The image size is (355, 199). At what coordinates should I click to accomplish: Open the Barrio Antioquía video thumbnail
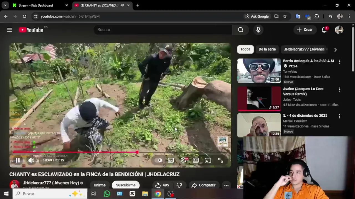pyautogui.click(x=259, y=71)
